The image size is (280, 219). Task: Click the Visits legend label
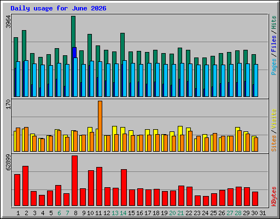(x=274, y=119)
